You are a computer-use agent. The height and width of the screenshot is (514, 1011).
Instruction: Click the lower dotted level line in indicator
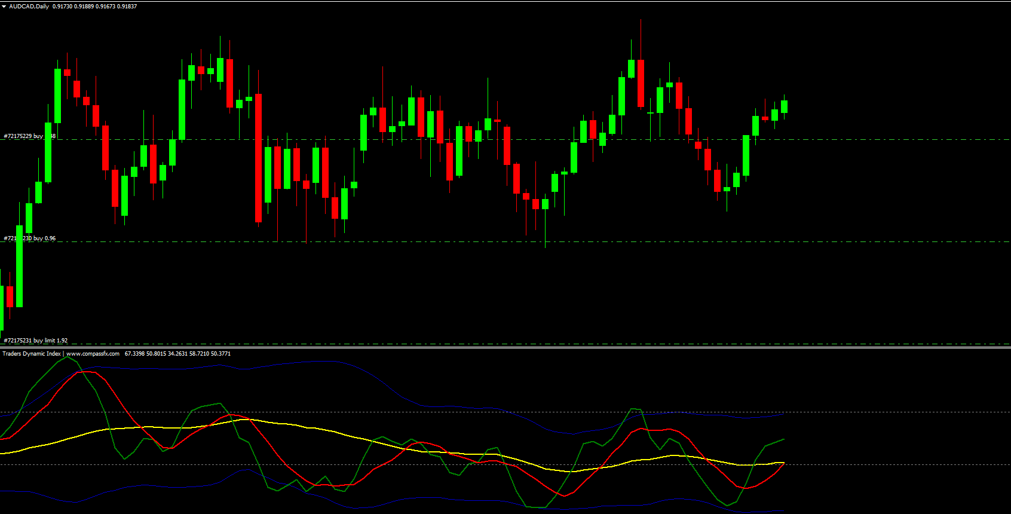click(x=896, y=464)
